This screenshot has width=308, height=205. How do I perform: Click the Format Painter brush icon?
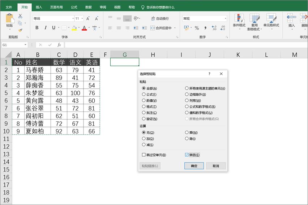pos(20,30)
